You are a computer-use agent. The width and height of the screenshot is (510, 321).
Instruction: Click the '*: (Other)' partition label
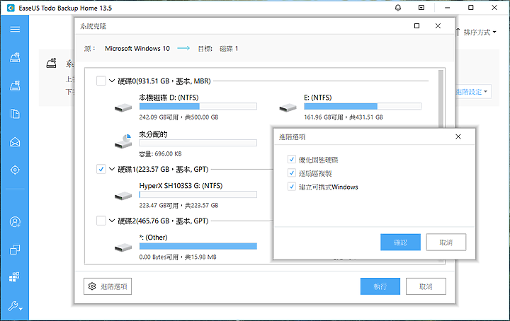[153, 238]
